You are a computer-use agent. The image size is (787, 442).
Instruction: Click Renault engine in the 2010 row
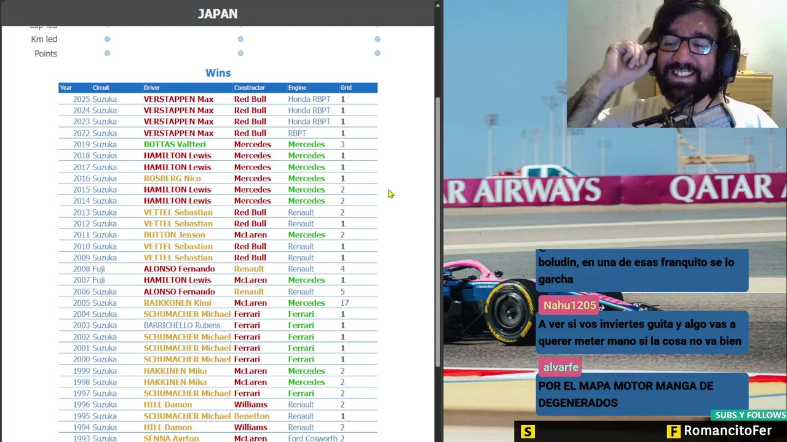[301, 246]
